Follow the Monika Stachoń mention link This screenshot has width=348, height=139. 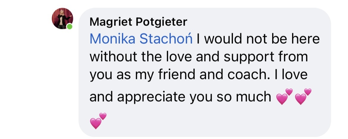pyautogui.click(x=141, y=39)
